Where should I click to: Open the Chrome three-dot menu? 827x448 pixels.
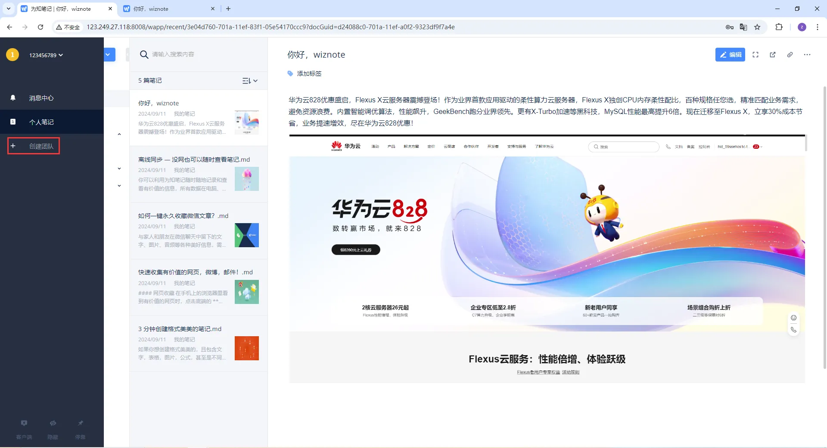(x=818, y=27)
